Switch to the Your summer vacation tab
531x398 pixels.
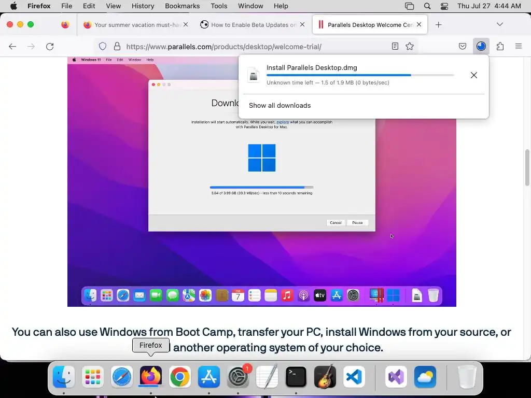click(x=136, y=25)
